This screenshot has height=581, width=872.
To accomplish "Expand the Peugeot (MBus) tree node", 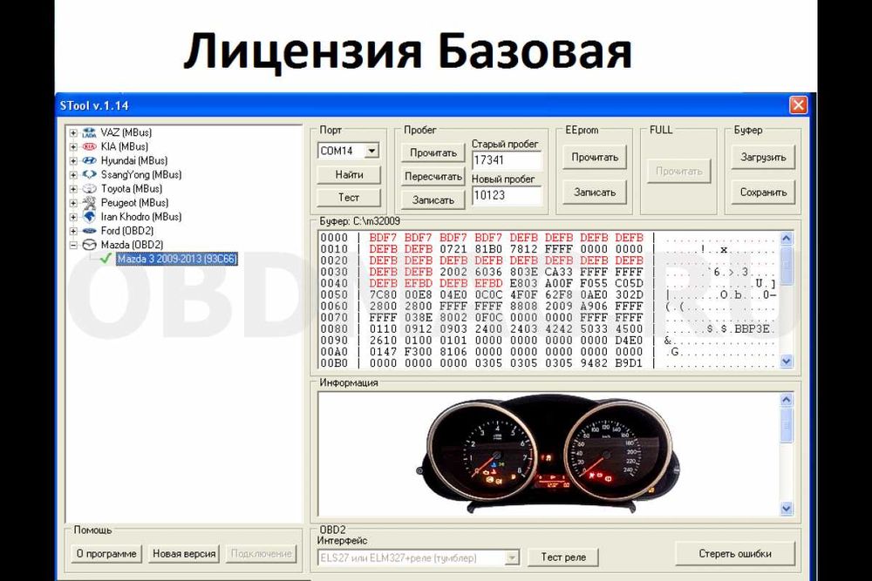I will pyautogui.click(x=73, y=203).
